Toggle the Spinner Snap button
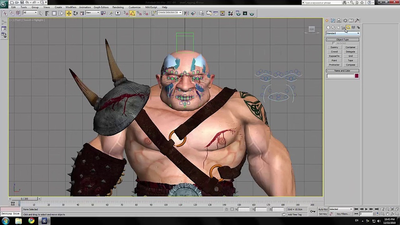This screenshot has height=225, width=400. click(146, 13)
